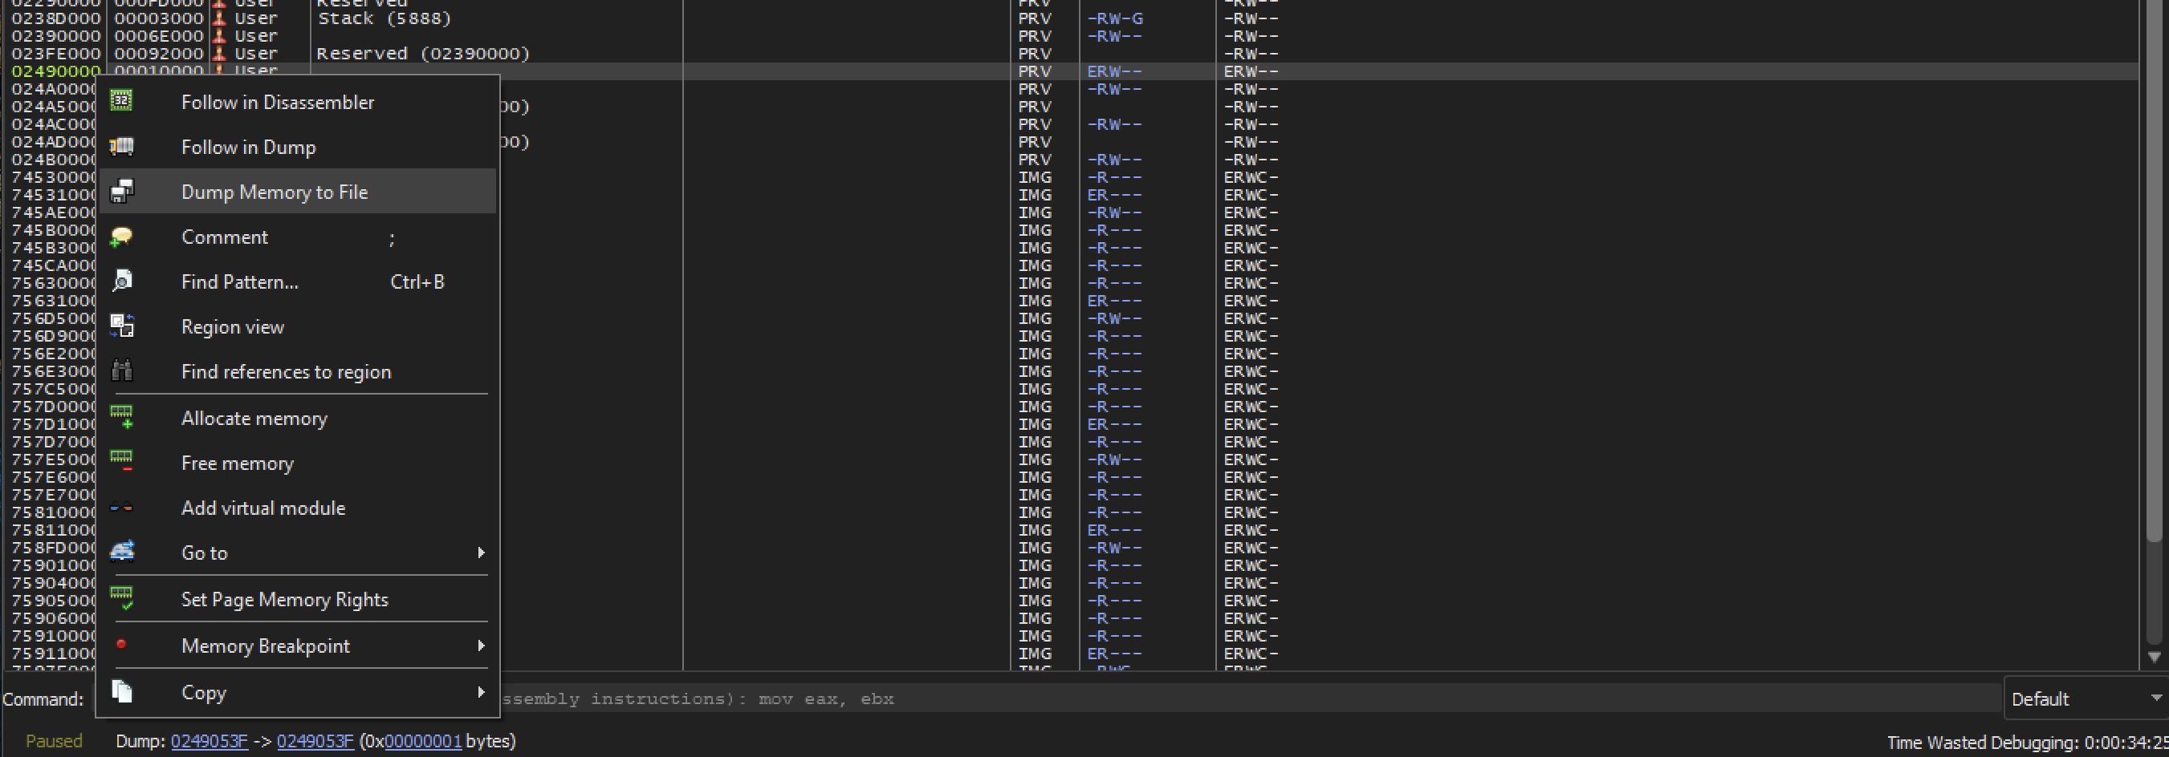2169x757 pixels.
Task: Click the memory map vertical scrollbar thumb
Action: tap(2154, 269)
